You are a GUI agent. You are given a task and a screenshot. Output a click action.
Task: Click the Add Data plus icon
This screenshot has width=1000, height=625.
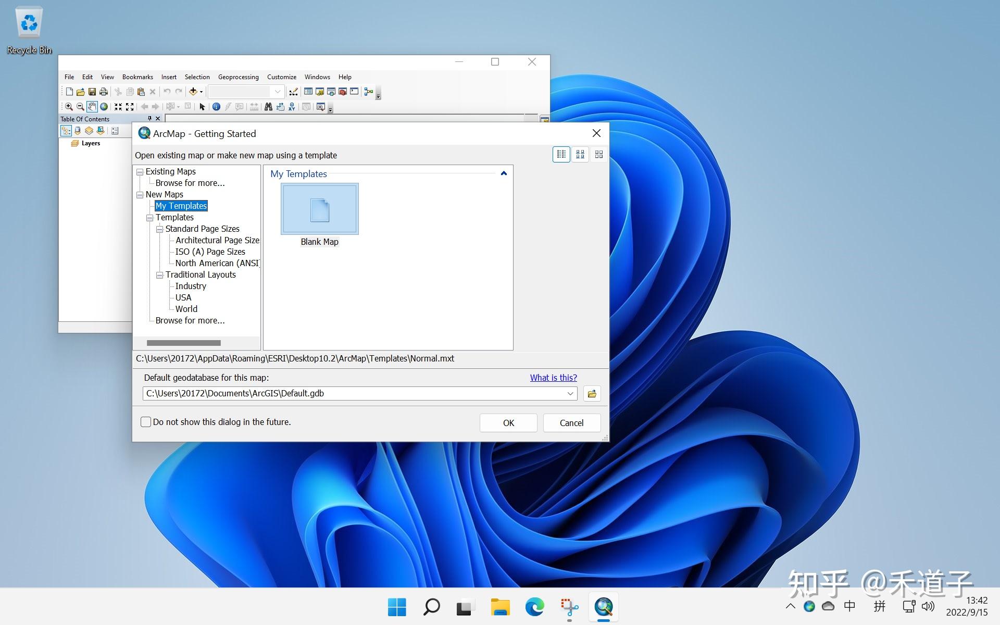click(193, 92)
